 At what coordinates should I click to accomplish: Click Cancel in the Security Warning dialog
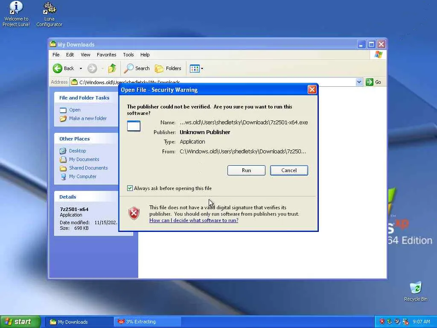[x=289, y=170]
